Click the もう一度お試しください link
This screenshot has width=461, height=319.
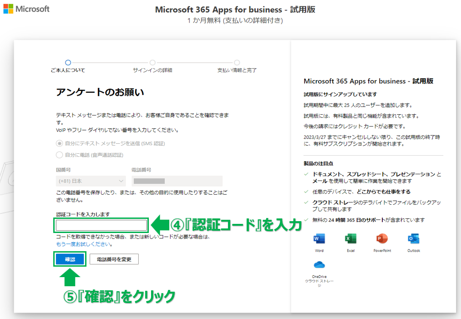[x=83, y=244]
